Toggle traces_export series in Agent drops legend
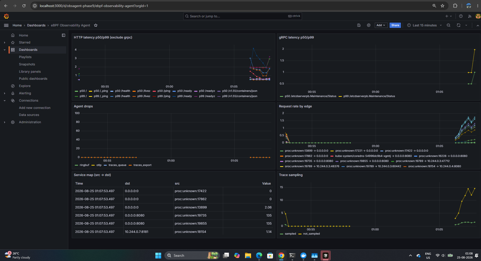Image resolution: width=481 pixels, height=261 pixels. coord(143,165)
